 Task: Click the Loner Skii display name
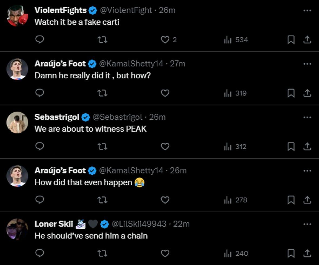pyautogui.click(x=54, y=224)
